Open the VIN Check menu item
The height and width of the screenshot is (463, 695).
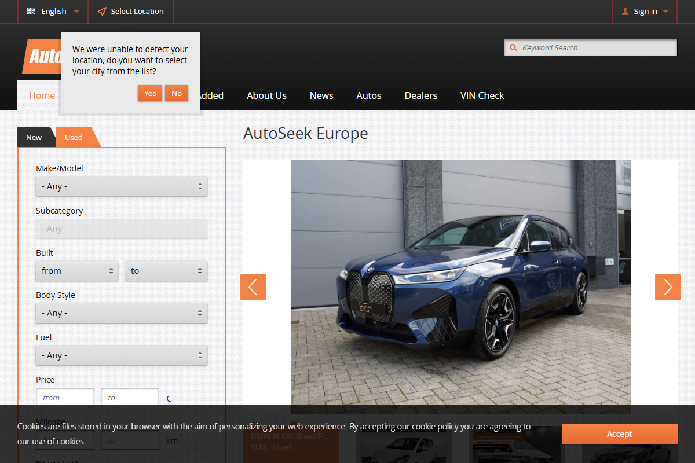[x=482, y=95]
